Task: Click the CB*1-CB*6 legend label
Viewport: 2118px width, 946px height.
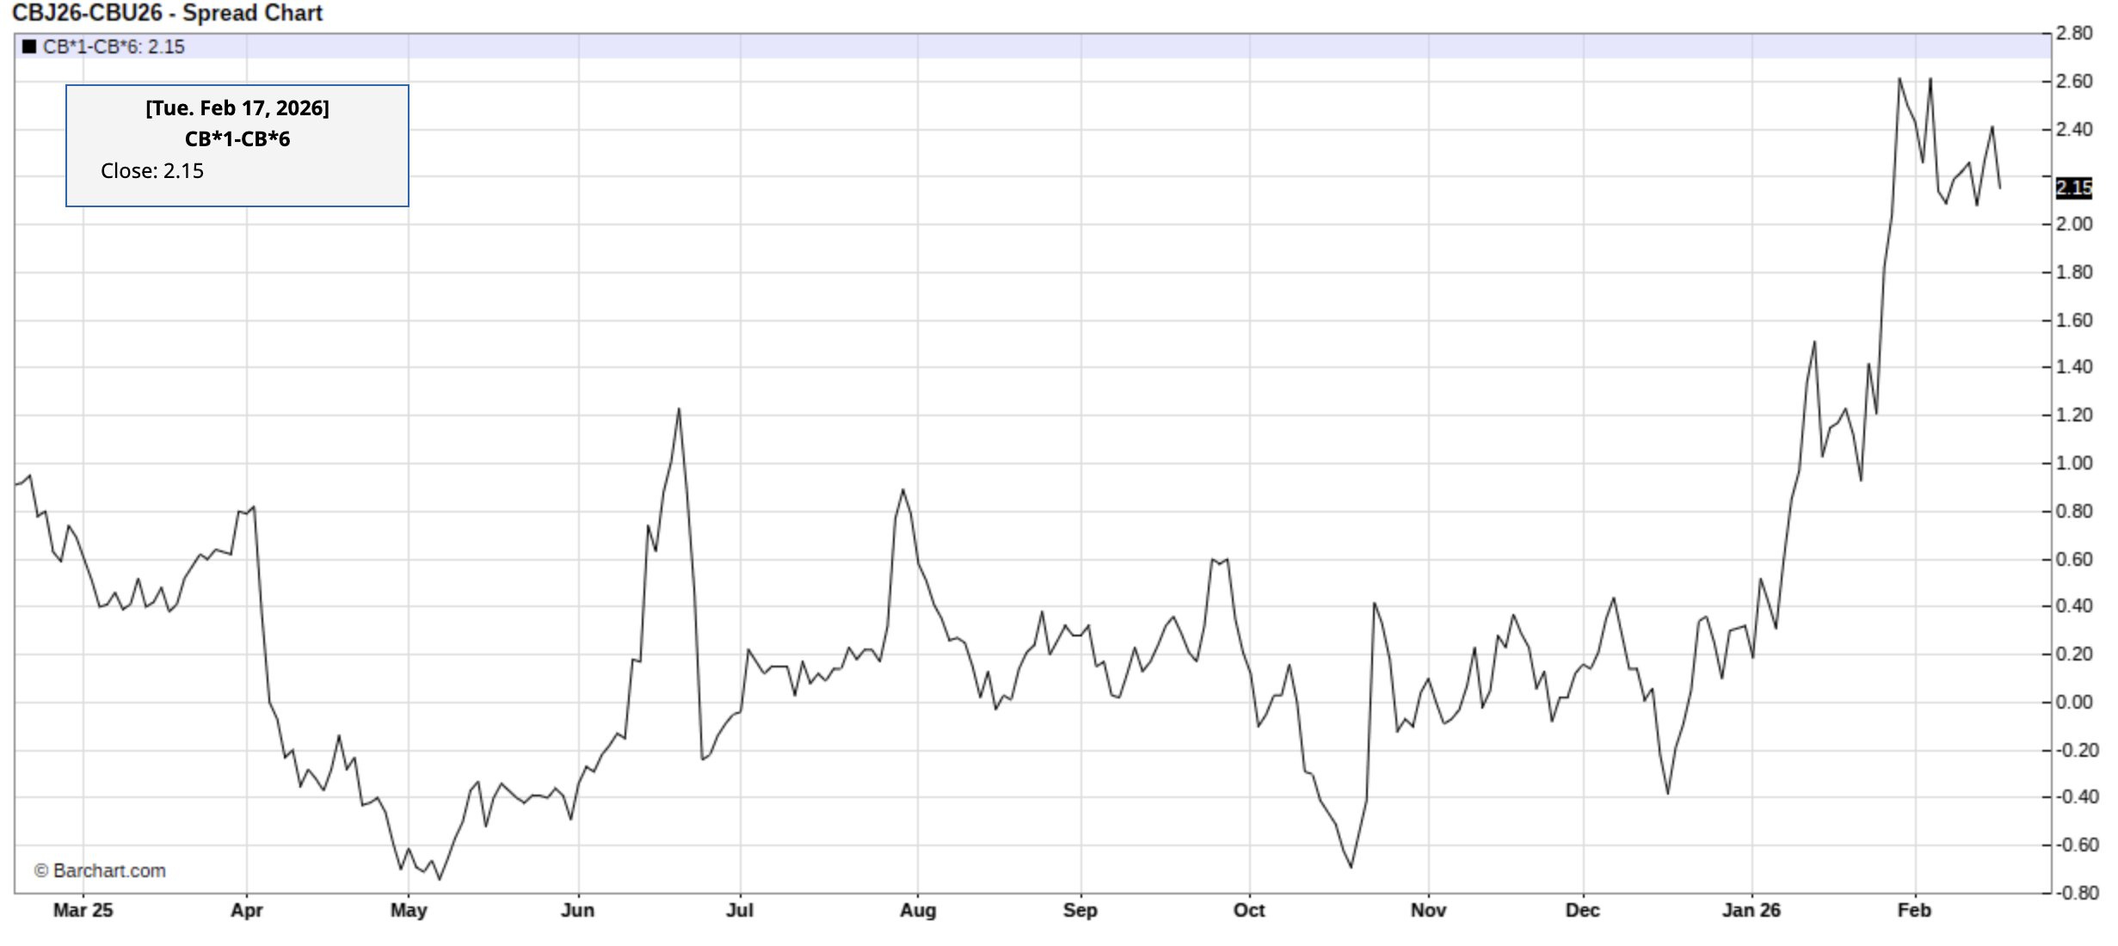Action: (x=114, y=47)
